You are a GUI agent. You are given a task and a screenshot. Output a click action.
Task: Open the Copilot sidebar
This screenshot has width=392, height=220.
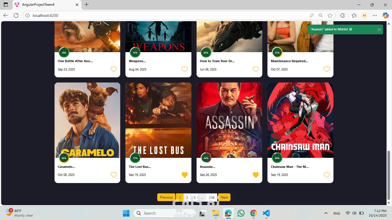click(x=385, y=15)
